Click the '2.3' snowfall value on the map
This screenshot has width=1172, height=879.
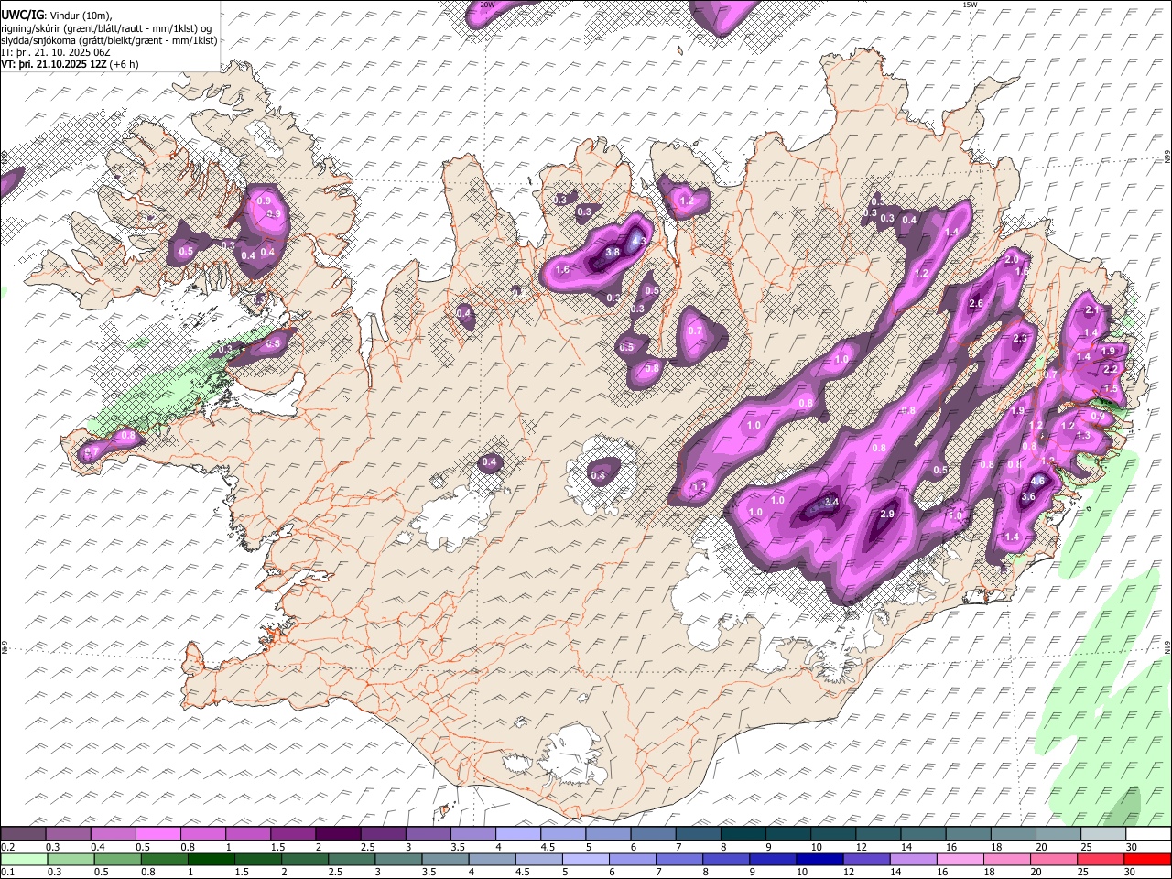pyautogui.click(x=1020, y=339)
